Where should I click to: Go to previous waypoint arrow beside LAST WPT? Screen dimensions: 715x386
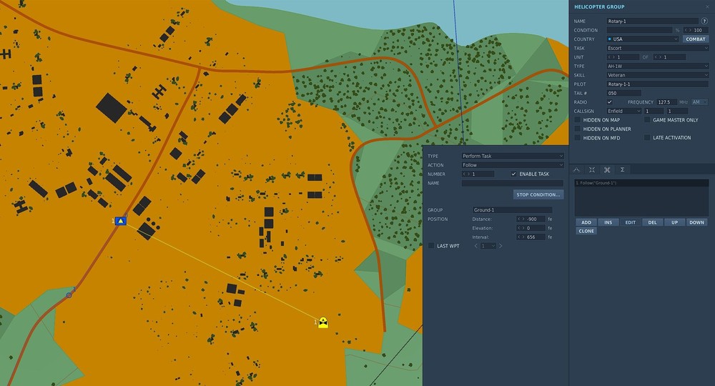pos(476,246)
